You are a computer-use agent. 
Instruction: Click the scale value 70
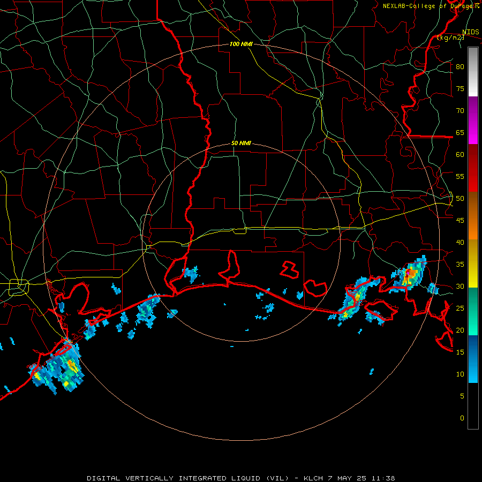click(460, 111)
